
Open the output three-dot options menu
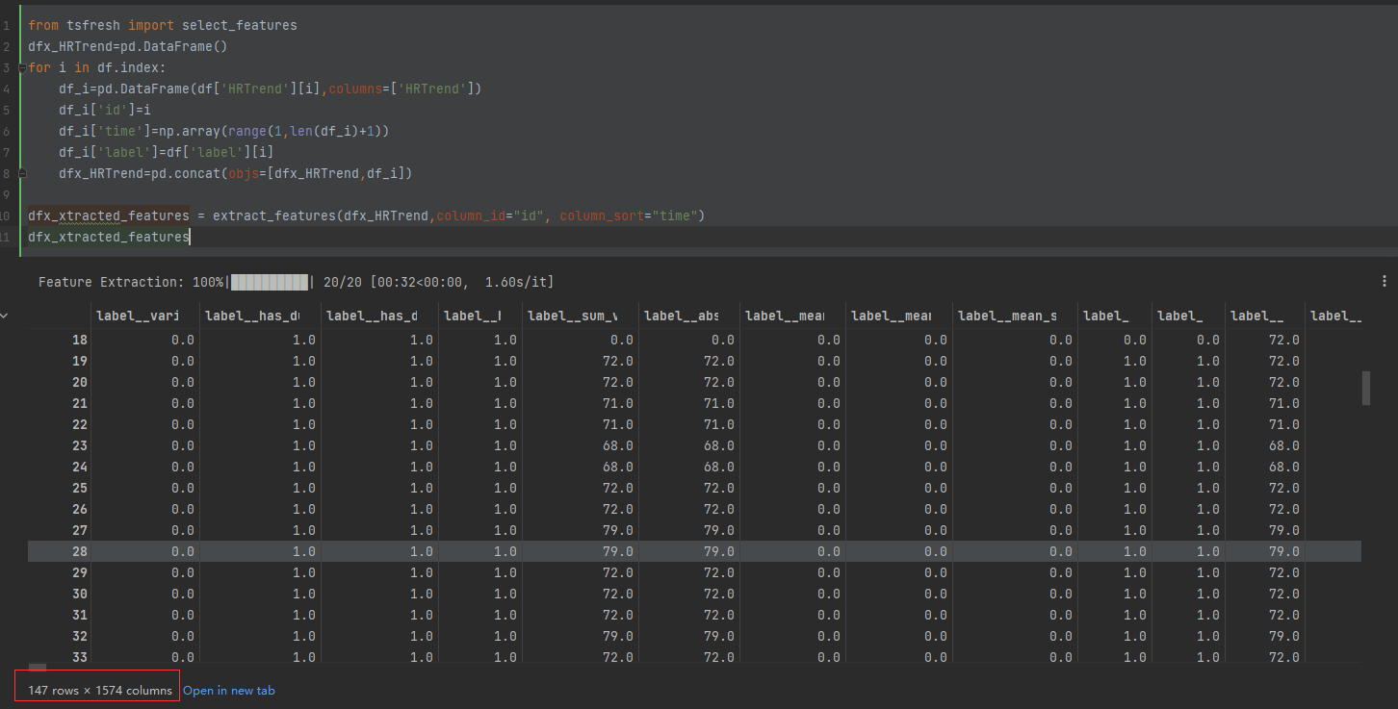[1385, 281]
